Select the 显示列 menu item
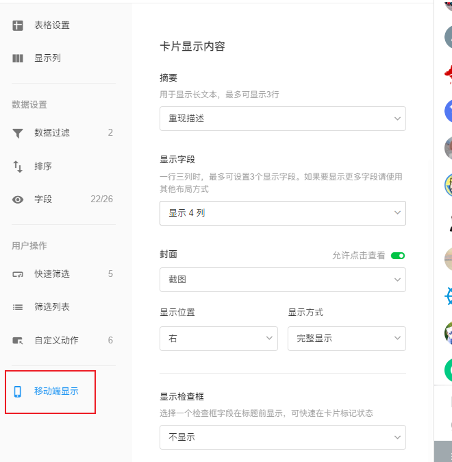Viewport: 452px width, 462px height. pos(48,58)
